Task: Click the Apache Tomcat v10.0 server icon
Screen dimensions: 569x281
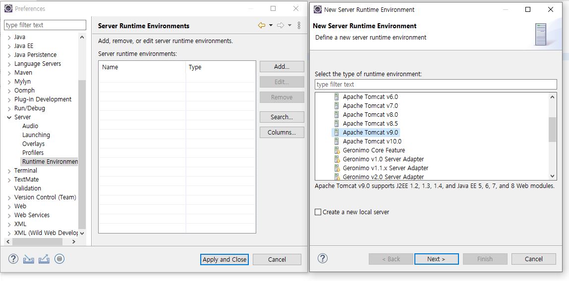Action: click(337, 141)
